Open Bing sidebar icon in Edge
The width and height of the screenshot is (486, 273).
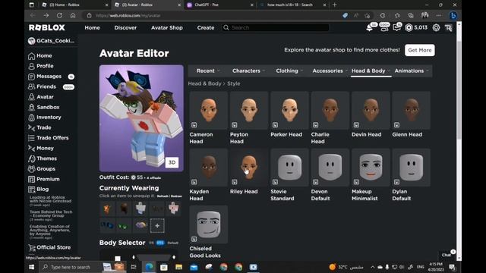point(453,15)
